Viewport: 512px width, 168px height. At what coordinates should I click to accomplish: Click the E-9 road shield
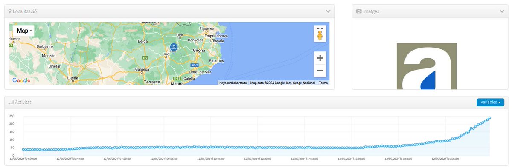(x=145, y=57)
